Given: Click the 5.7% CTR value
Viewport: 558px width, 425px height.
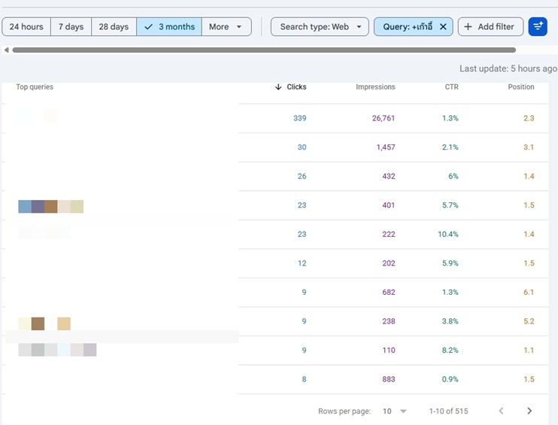Looking at the screenshot, I should 450,205.
